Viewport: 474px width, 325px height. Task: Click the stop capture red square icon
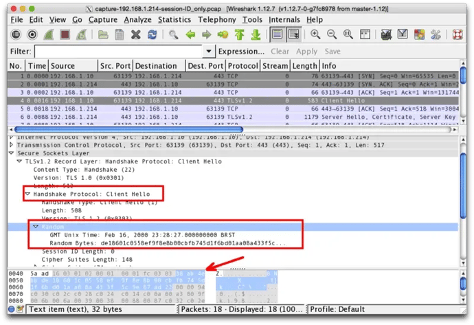click(x=65, y=34)
